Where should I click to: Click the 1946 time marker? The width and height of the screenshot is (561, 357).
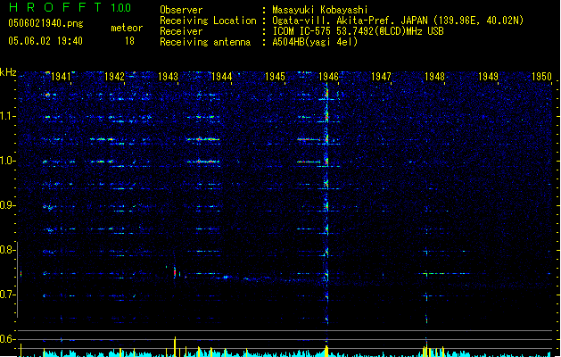pos(328,77)
